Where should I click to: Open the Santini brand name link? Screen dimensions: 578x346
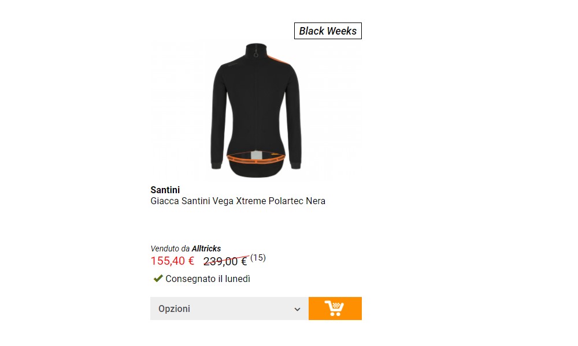pyautogui.click(x=165, y=190)
